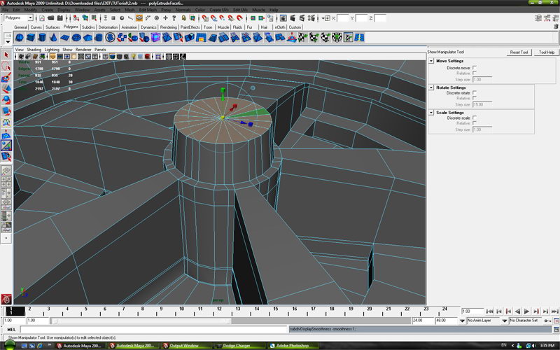Check the Discrete scale checkbox
560x350 pixels.
coord(475,118)
